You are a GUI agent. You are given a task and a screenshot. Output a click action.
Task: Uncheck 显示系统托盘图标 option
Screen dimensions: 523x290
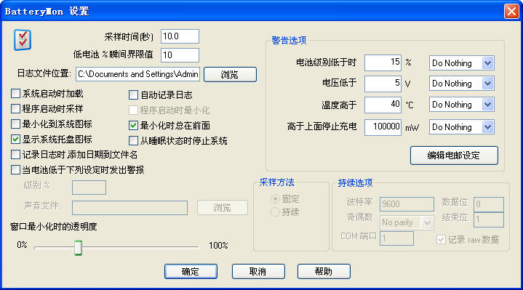(16, 140)
